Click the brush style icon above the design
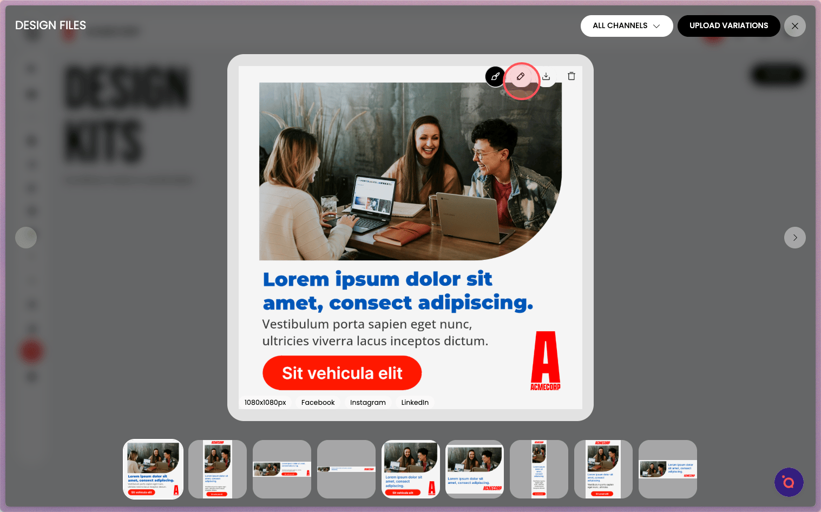821x512 pixels. click(x=495, y=76)
